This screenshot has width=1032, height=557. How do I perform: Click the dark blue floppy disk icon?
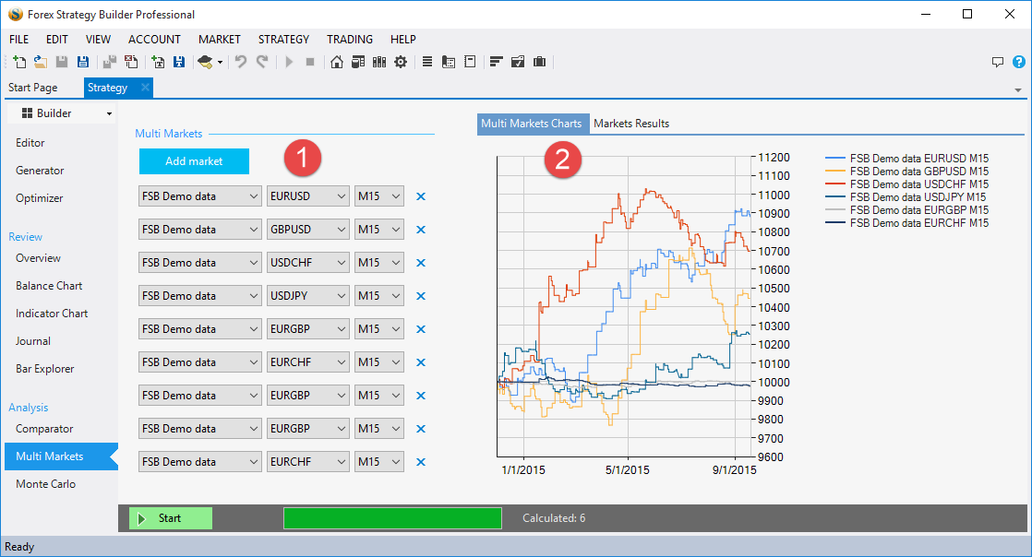pyautogui.click(x=179, y=62)
